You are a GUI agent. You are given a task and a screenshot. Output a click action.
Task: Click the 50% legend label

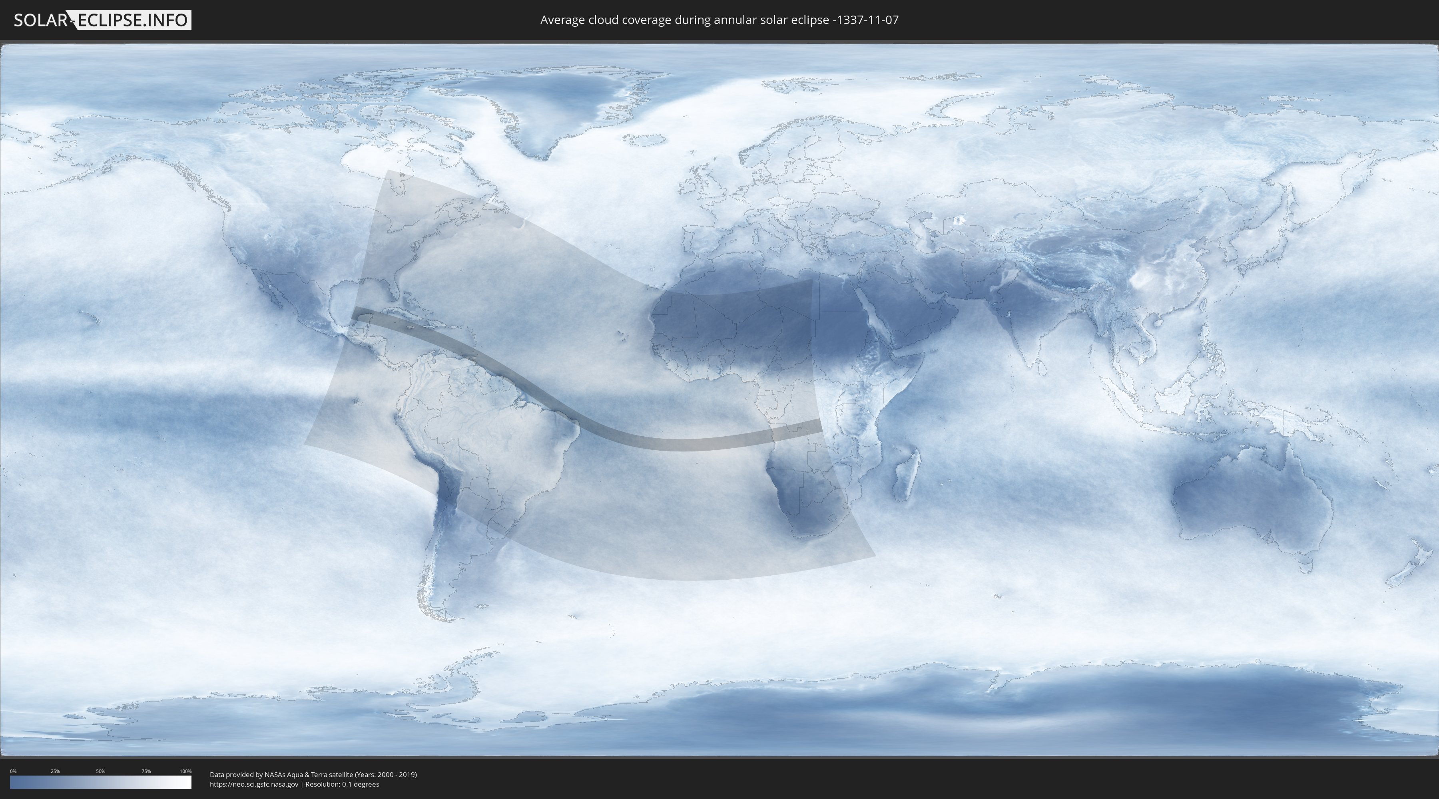click(x=101, y=771)
